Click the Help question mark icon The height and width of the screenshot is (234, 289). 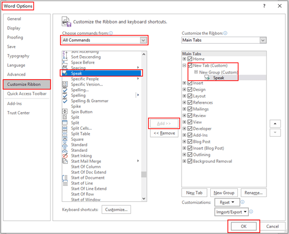click(x=264, y=6)
